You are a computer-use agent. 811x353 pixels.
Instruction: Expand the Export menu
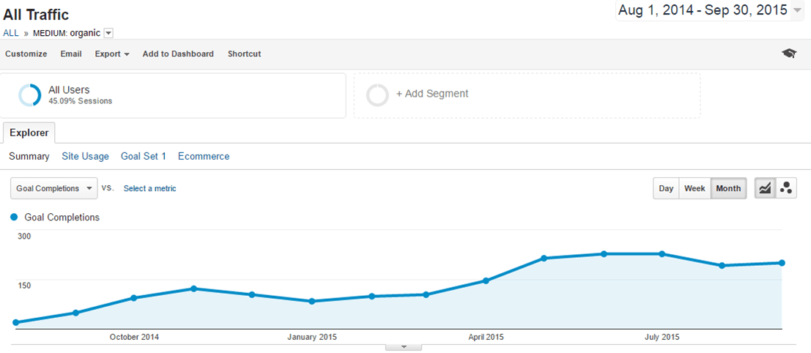click(x=111, y=53)
